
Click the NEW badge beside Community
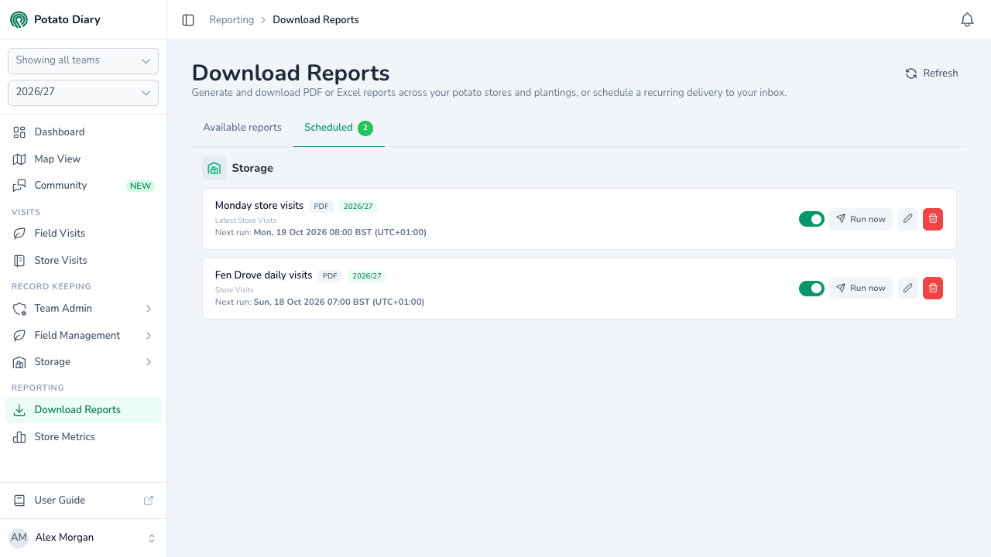click(140, 186)
